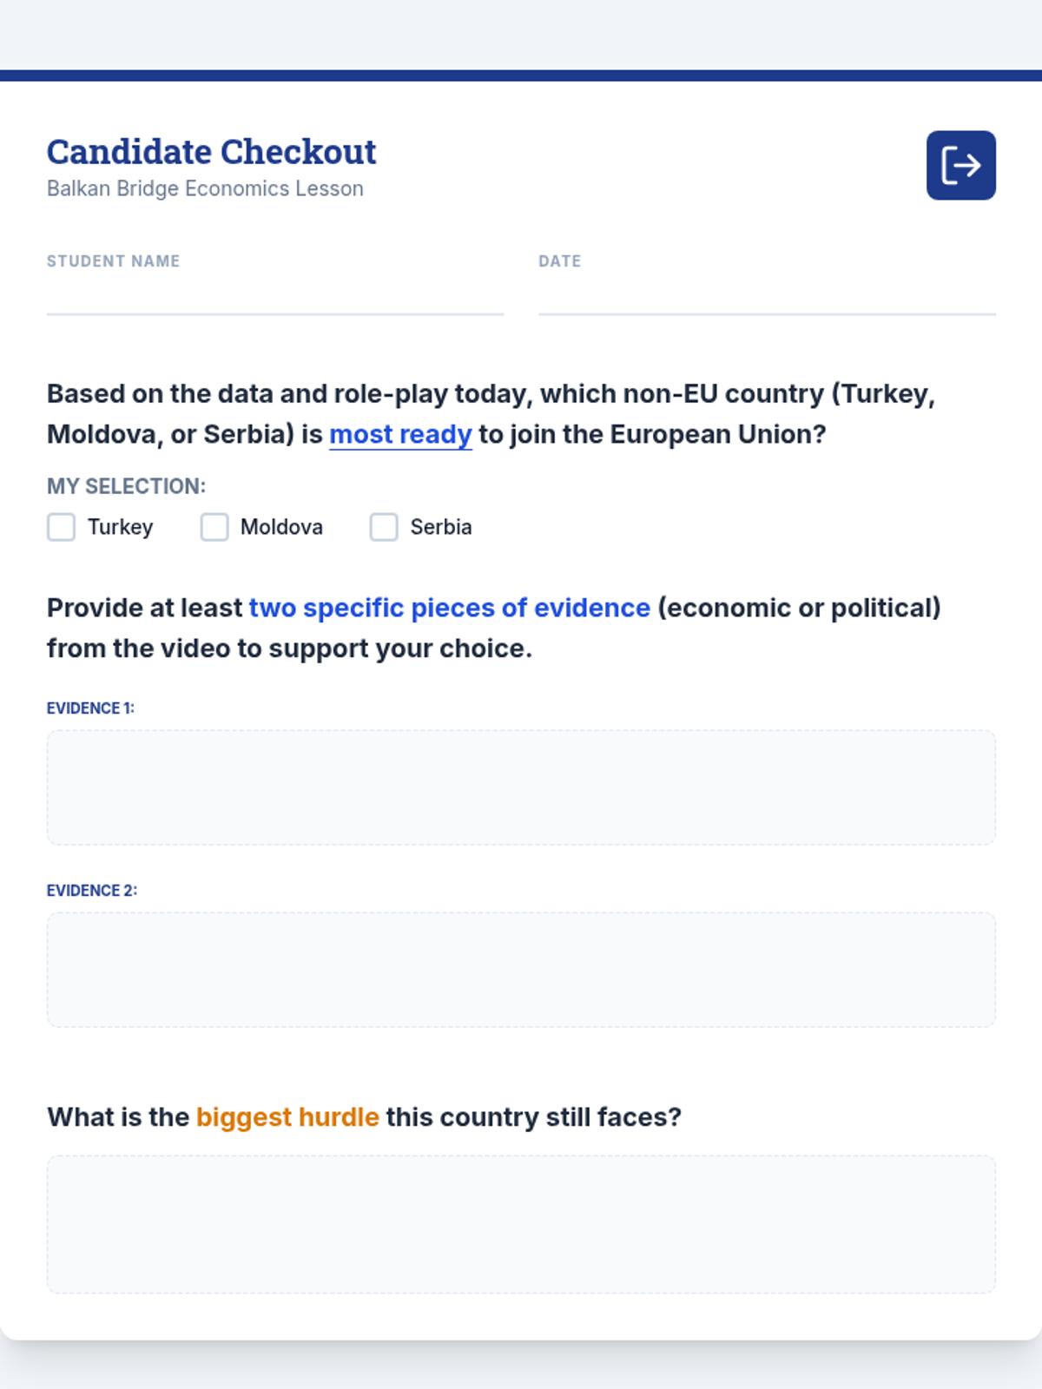Click the blue "two specific pieces of evidence" text
1042x1389 pixels.
(x=449, y=608)
